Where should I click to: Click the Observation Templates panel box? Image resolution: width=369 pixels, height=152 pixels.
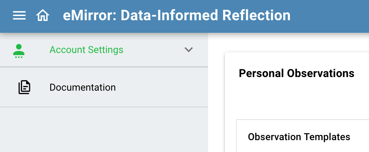tap(303, 136)
